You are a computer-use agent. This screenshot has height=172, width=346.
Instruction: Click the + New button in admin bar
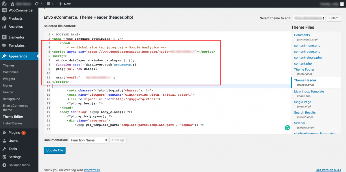tap(65, 4)
